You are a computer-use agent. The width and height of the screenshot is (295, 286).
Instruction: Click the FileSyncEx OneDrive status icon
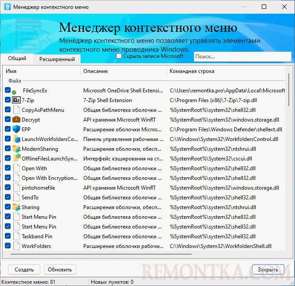pos(14,92)
